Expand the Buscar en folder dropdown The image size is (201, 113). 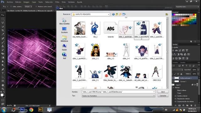(109, 14)
